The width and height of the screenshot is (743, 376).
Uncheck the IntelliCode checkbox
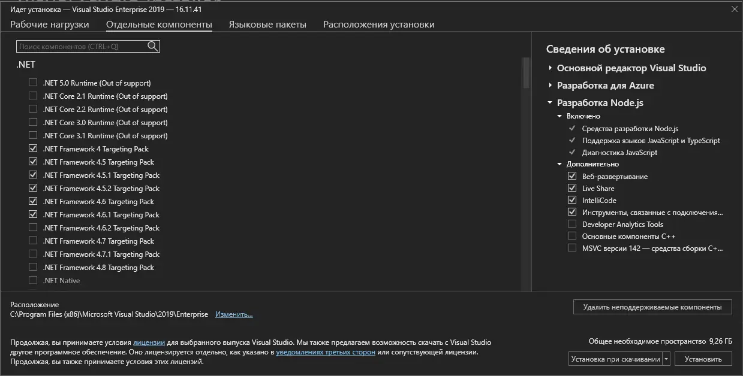coord(572,200)
